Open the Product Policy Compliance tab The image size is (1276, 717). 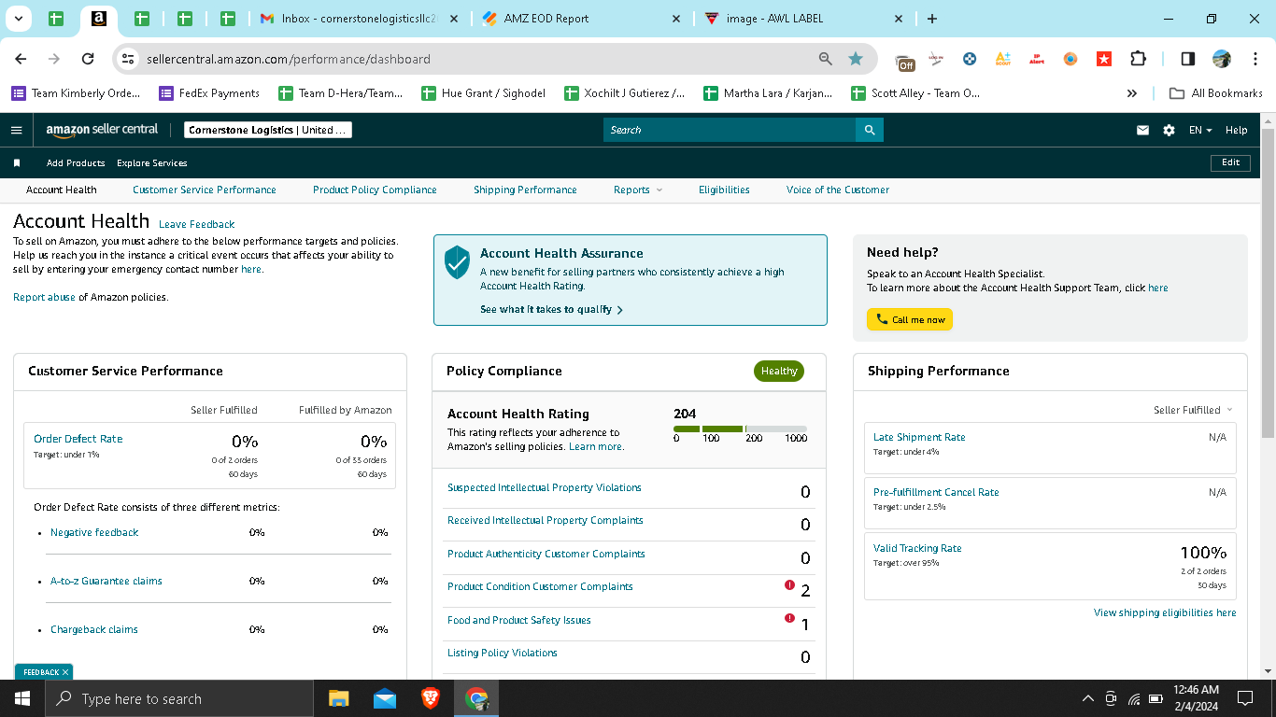click(x=375, y=190)
